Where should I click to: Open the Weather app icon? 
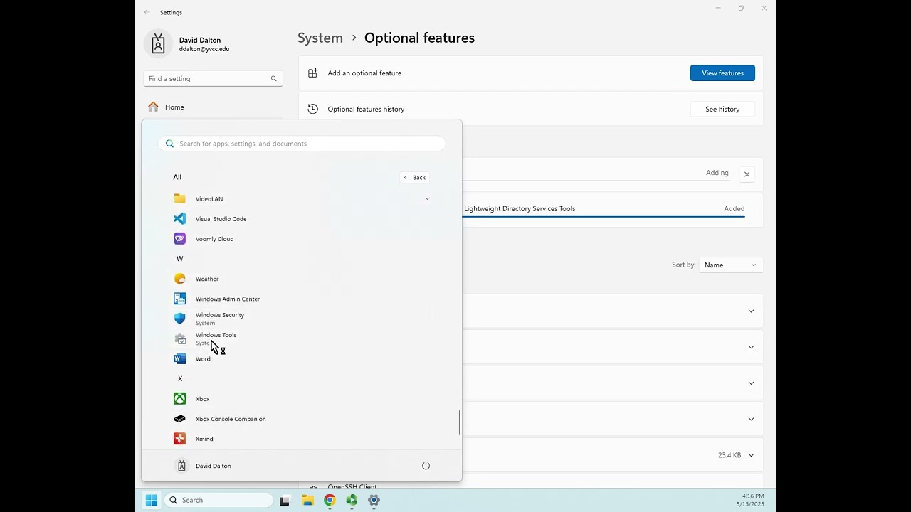point(180,279)
